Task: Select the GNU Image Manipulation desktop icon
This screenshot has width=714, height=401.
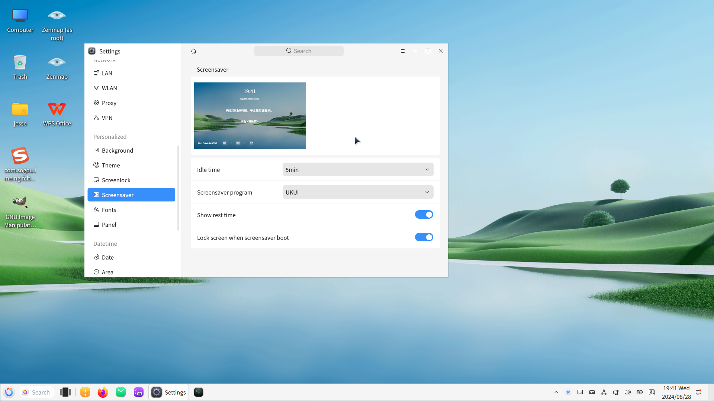Action: [x=20, y=212]
